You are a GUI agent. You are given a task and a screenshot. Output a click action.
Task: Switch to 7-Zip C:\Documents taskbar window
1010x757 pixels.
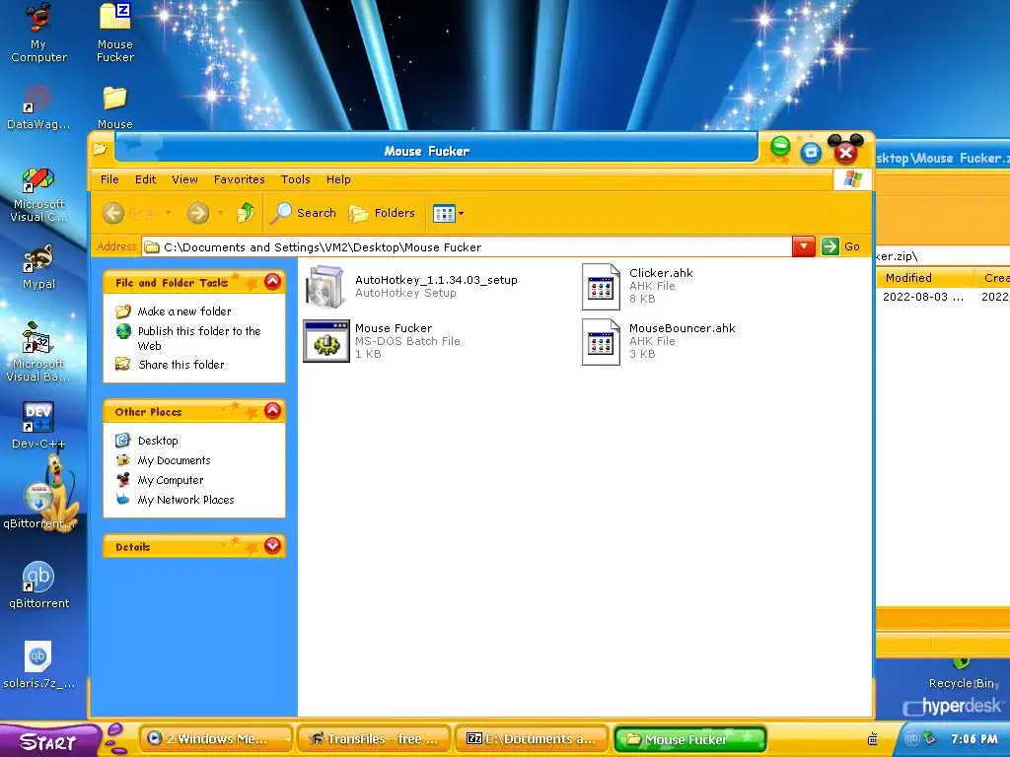click(x=532, y=739)
